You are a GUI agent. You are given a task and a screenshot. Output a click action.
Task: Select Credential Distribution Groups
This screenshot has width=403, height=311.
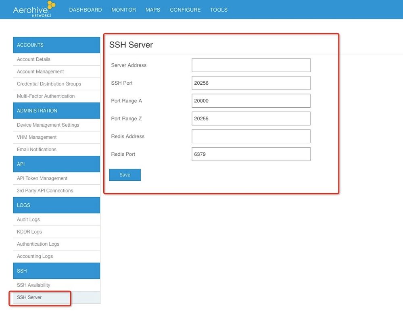pos(49,84)
